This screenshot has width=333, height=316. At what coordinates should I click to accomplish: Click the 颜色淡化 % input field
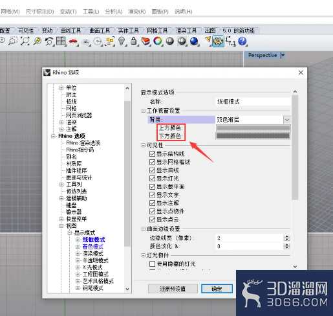point(250,246)
